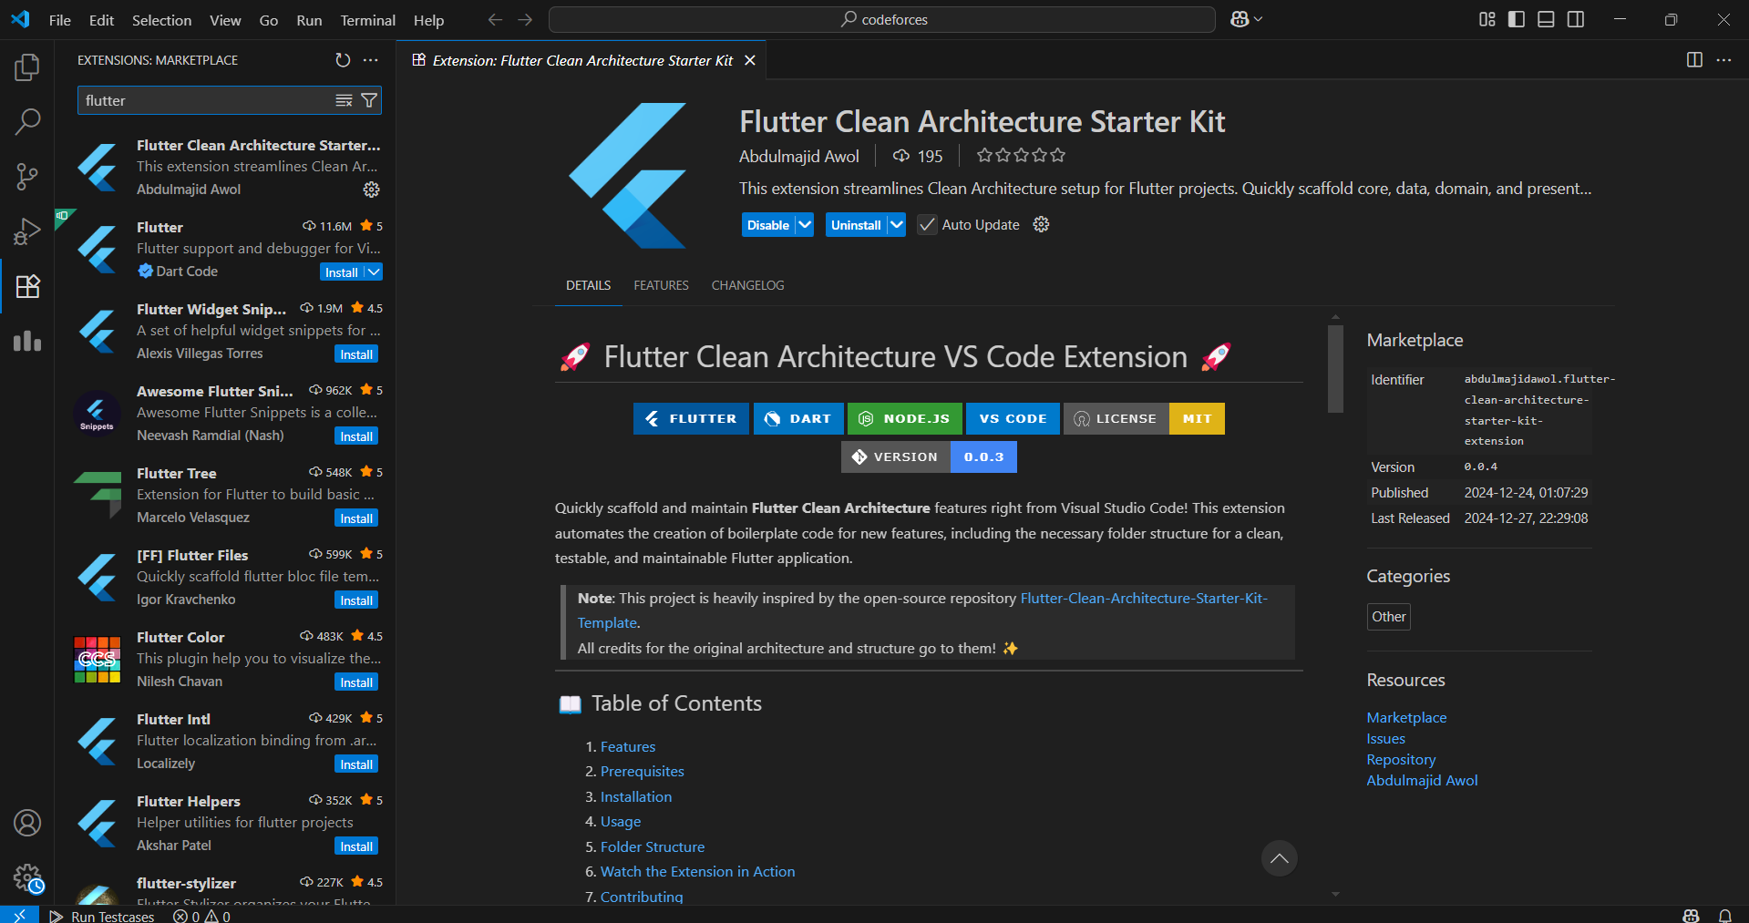Open the File menu
The image size is (1749, 923).
(59, 20)
